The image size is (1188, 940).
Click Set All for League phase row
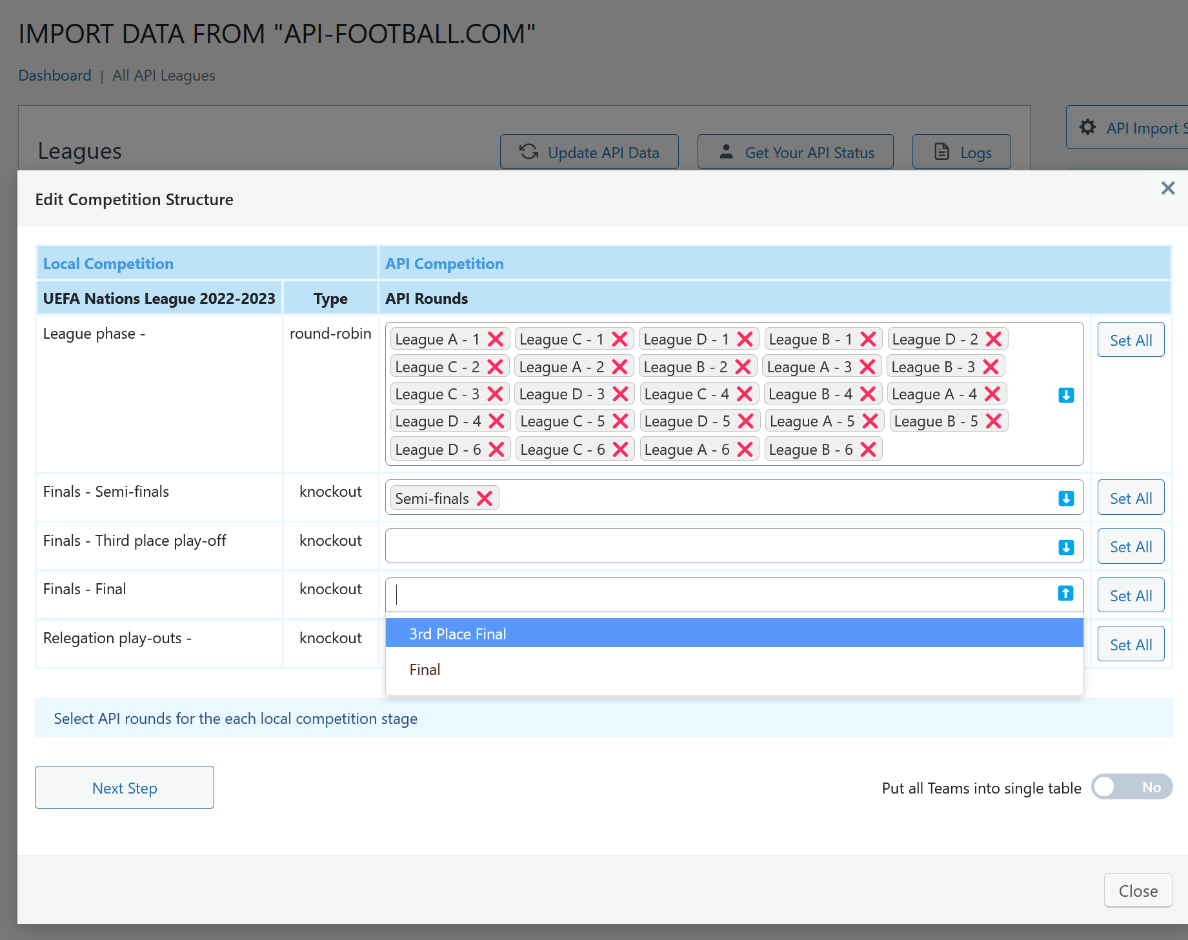coord(1131,340)
